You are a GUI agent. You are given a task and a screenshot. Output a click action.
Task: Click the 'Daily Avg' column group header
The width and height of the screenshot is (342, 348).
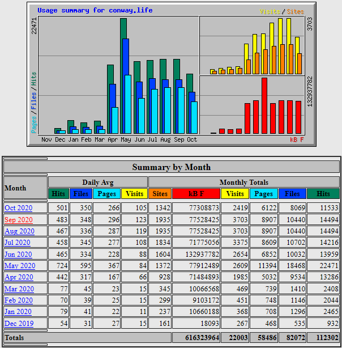click(98, 182)
